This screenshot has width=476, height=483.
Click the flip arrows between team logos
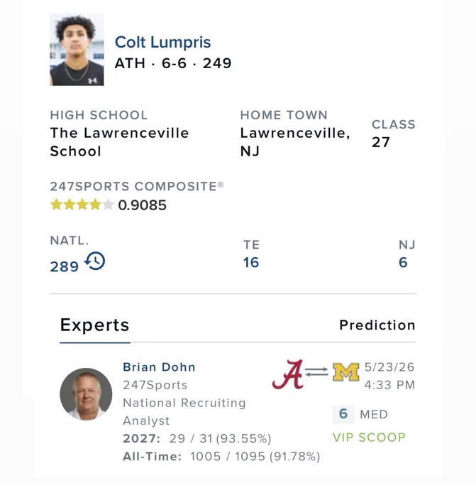point(316,371)
